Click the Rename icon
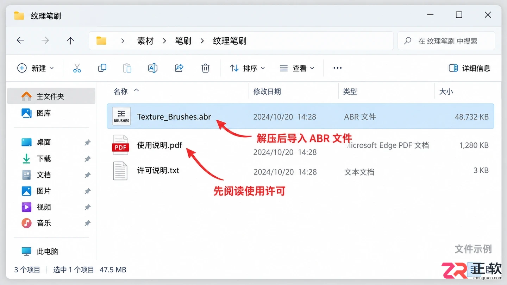The height and width of the screenshot is (285, 507). coord(153,68)
